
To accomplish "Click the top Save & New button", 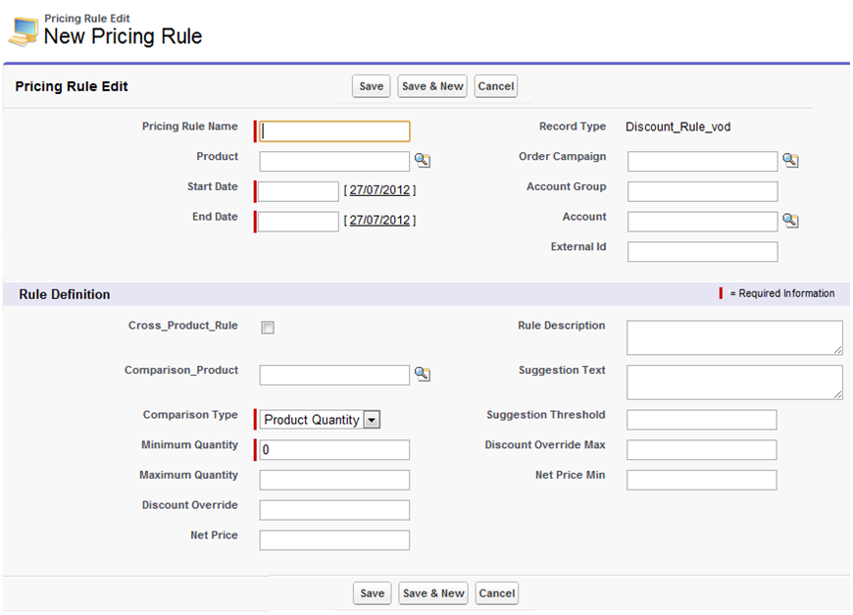I will click(432, 86).
